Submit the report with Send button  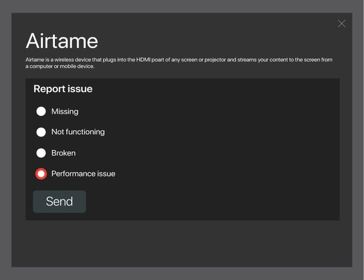tap(59, 202)
